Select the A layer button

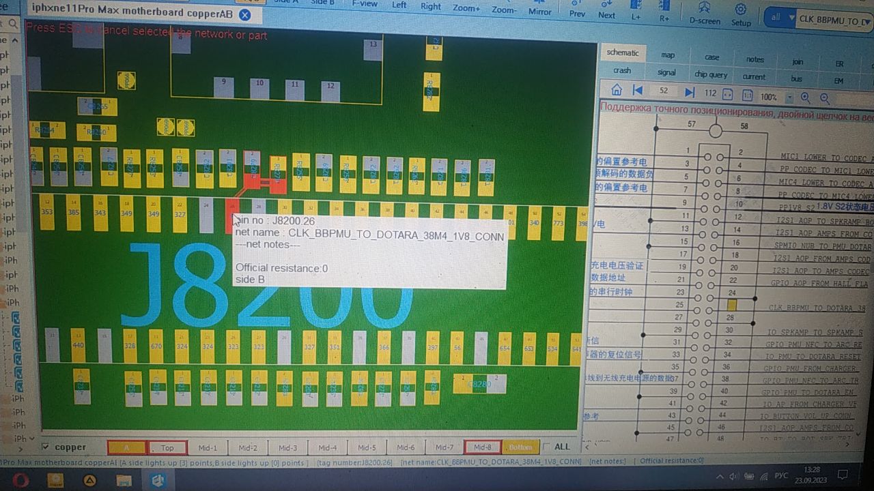tap(127, 447)
